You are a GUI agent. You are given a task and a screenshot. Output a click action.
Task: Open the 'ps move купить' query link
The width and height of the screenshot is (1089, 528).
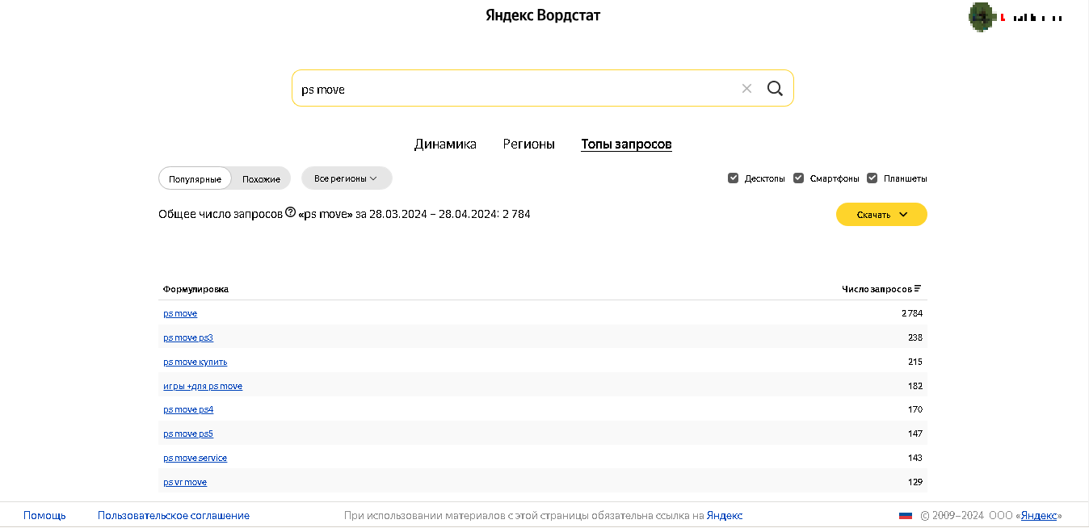tap(196, 362)
